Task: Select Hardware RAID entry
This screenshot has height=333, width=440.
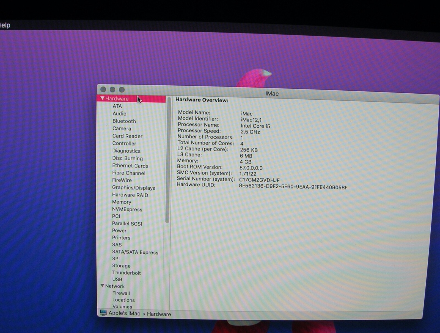Action: click(130, 195)
